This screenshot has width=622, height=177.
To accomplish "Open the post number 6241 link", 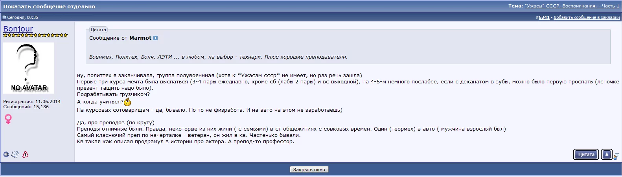I will [x=544, y=17].
